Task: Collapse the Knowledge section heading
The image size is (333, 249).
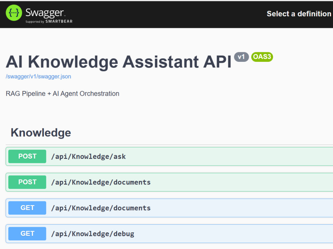Action: [41, 133]
